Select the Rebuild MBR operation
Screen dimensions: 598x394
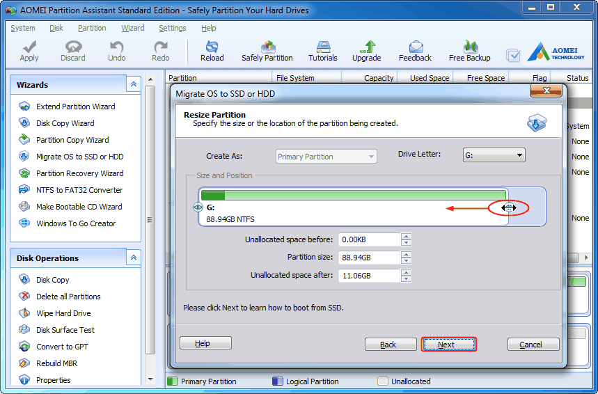pos(57,363)
